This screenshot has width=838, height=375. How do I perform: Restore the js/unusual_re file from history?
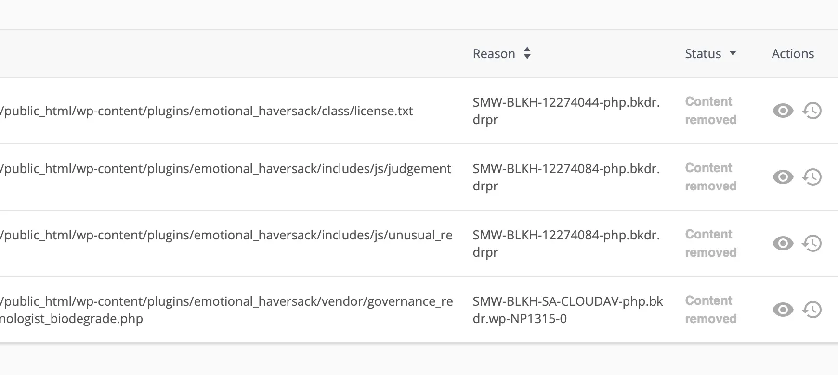pyautogui.click(x=812, y=243)
